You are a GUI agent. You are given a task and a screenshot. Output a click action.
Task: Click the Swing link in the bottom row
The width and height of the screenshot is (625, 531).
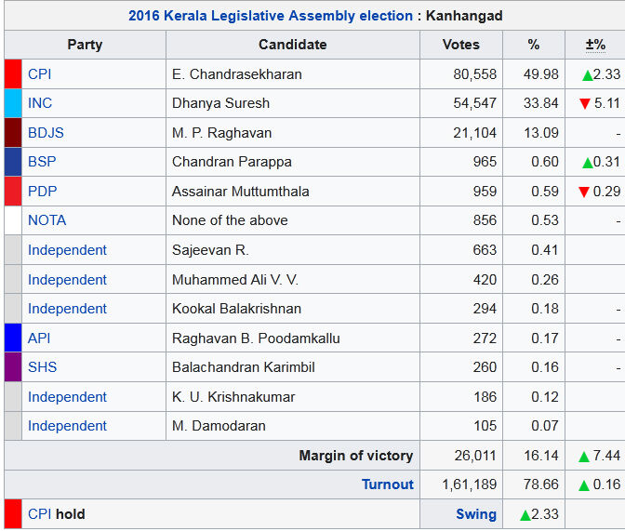coord(475,514)
